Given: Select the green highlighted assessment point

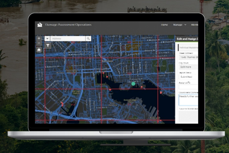Looking at the screenshot, I should coord(133,84).
